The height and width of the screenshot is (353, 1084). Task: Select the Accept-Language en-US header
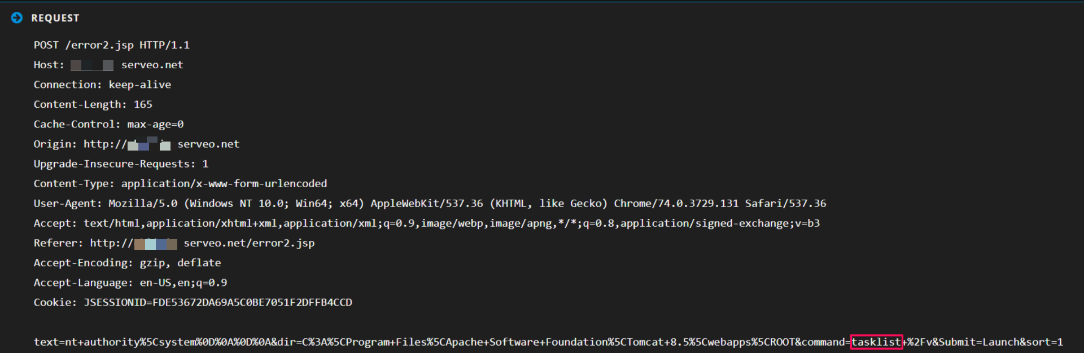click(x=130, y=283)
